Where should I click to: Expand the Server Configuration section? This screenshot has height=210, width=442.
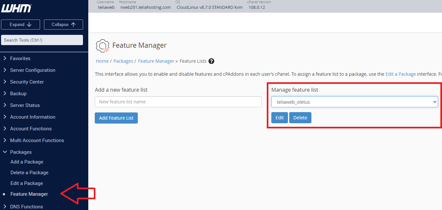point(33,70)
